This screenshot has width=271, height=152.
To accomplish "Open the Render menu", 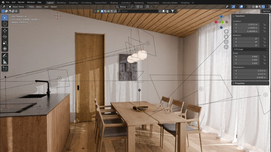I will (21, 2).
